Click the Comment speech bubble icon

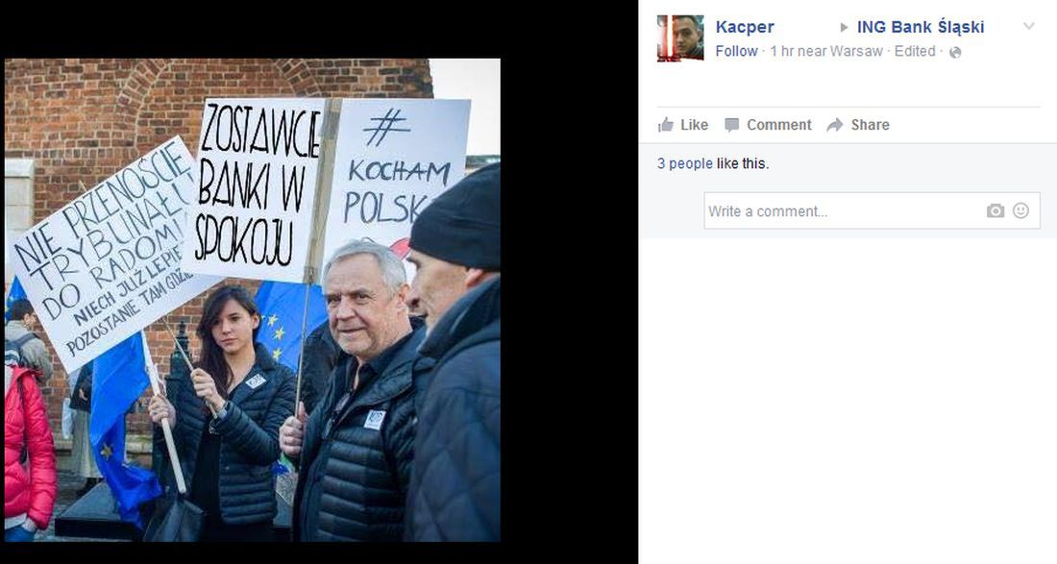[x=732, y=125]
